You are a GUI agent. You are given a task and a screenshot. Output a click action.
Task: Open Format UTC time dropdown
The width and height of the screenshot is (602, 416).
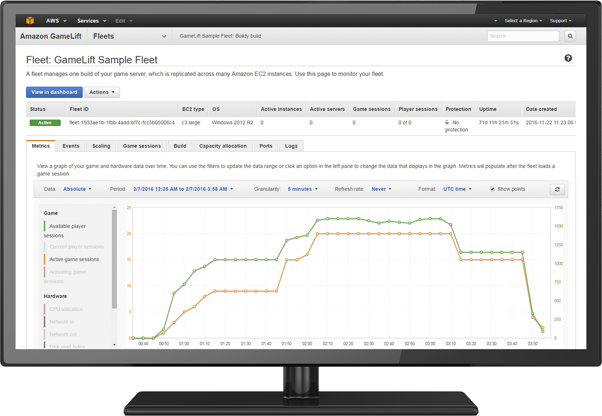coord(457,189)
